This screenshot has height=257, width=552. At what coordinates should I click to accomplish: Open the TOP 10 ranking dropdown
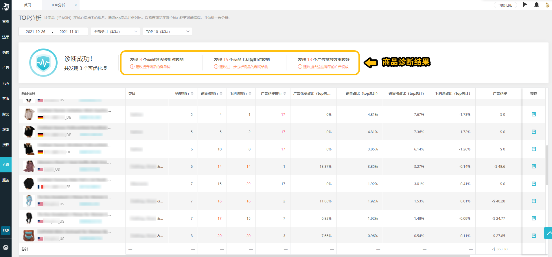tap(168, 31)
